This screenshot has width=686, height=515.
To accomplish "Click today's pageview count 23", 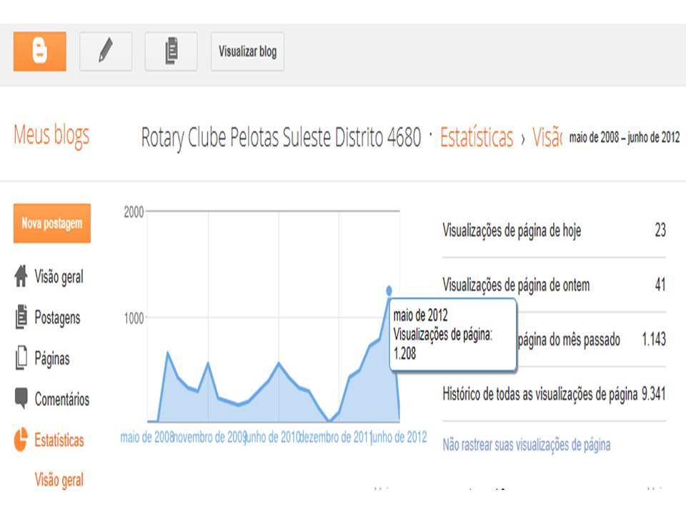I will click(660, 230).
